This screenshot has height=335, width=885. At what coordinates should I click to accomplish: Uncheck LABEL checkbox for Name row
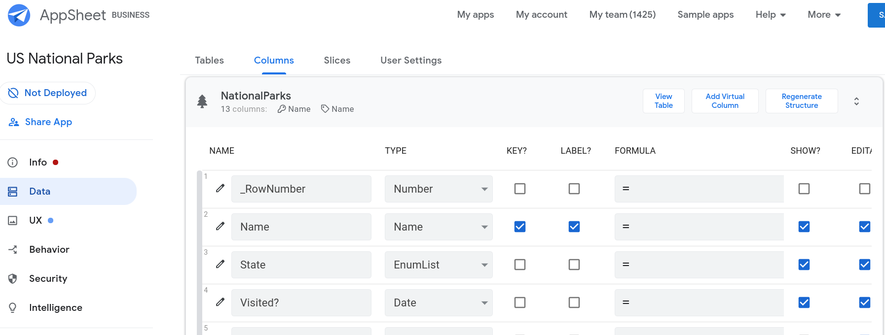574,227
